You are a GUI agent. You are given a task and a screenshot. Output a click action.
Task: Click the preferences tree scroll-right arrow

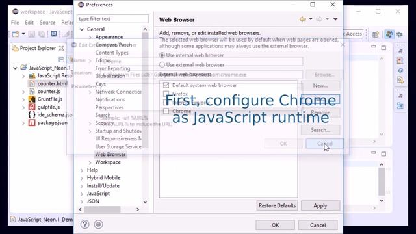coord(138,209)
